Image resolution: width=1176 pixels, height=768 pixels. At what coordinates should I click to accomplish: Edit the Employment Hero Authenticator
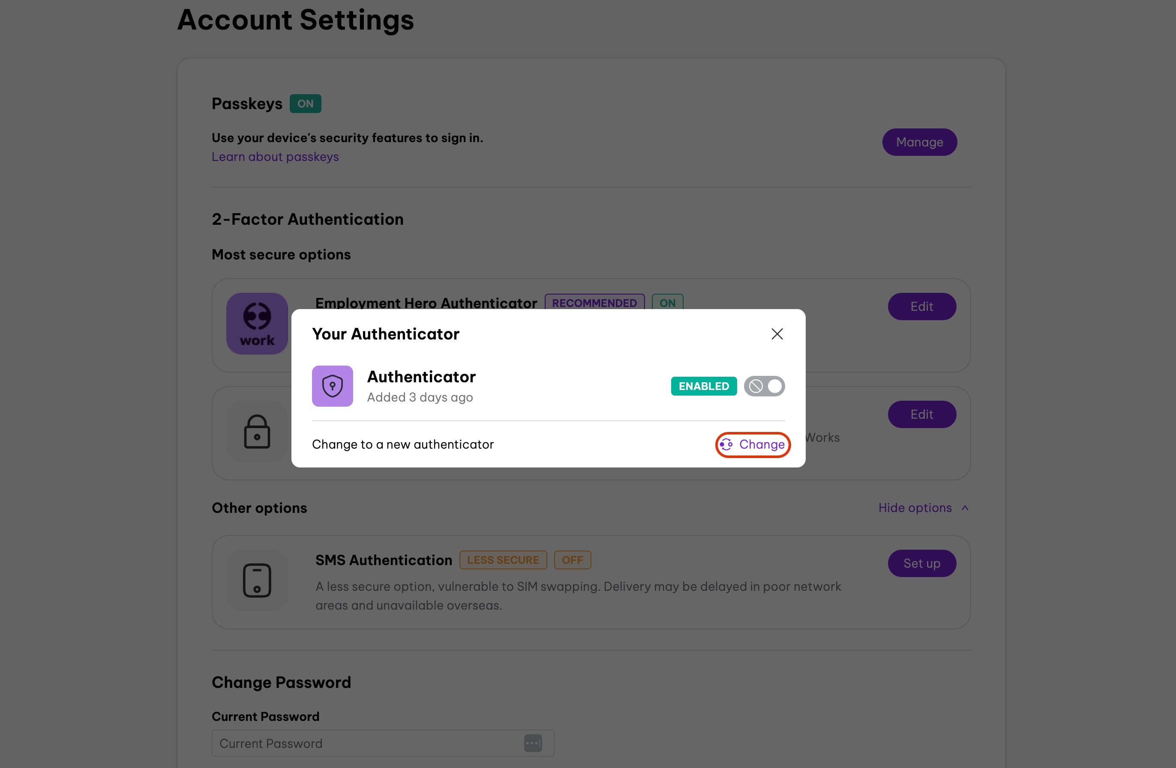point(922,306)
